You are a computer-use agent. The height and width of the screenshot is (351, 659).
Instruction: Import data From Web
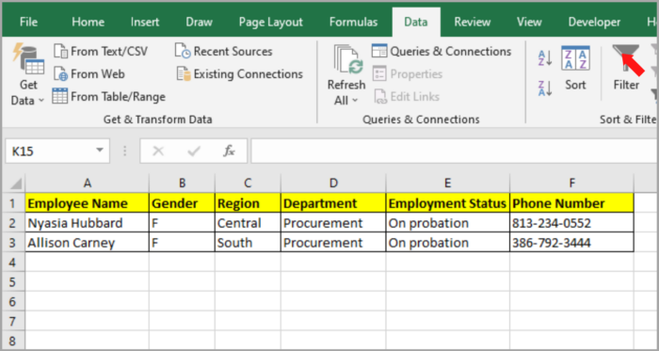coord(89,74)
